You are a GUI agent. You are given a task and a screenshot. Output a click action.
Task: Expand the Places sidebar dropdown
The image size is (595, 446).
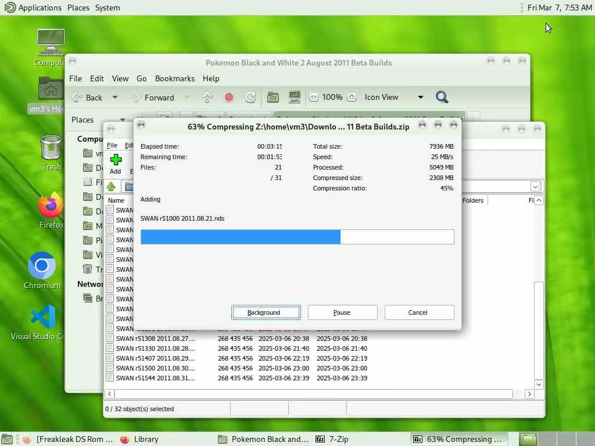pyautogui.click(x=122, y=120)
